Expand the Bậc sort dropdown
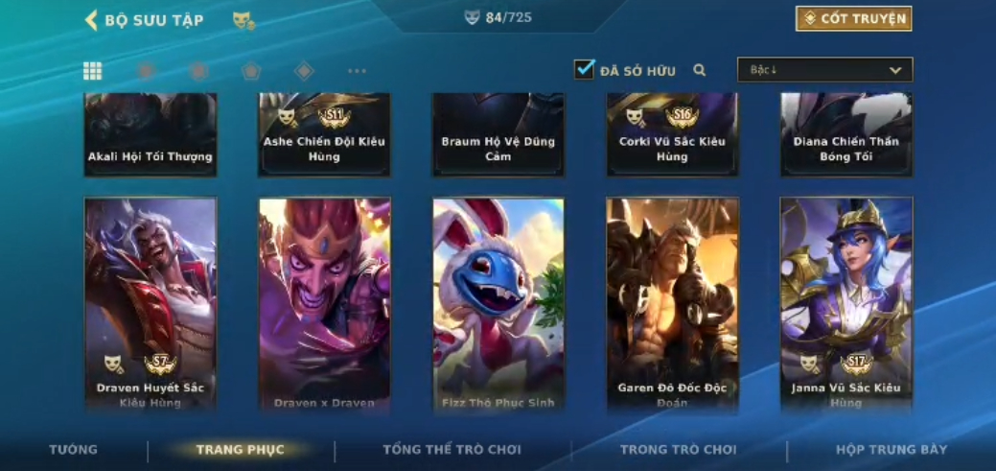Image resolution: width=996 pixels, height=471 pixels. [825, 70]
